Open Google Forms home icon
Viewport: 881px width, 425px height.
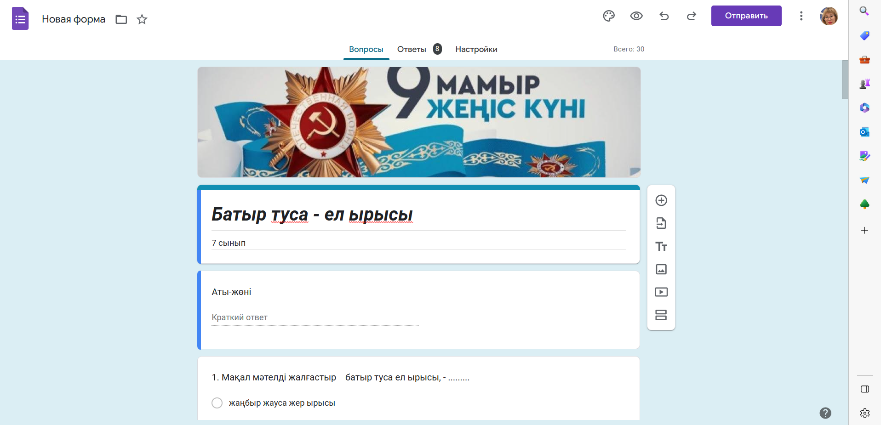[x=20, y=19]
